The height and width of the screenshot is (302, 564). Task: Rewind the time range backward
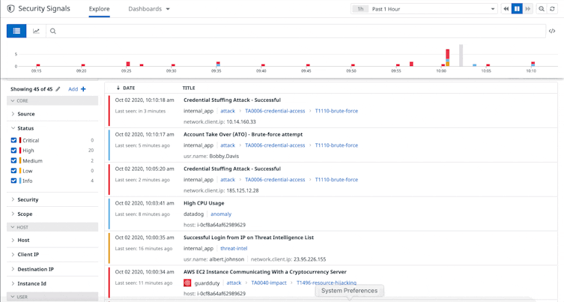(x=506, y=9)
